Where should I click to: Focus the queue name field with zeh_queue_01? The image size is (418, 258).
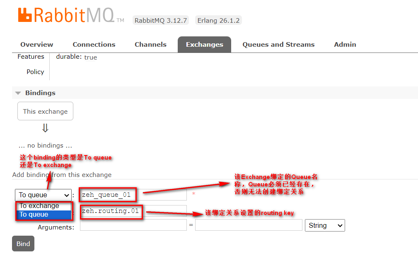click(x=133, y=195)
